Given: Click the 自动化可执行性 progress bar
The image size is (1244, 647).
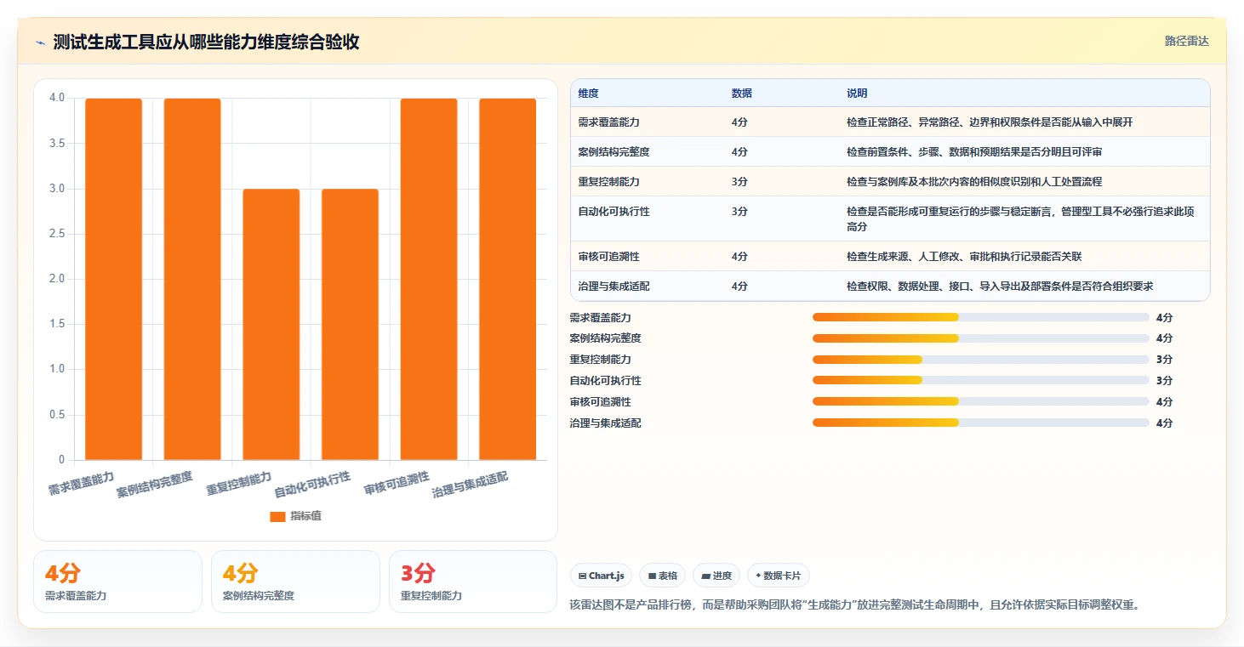Looking at the screenshot, I should tap(980, 380).
